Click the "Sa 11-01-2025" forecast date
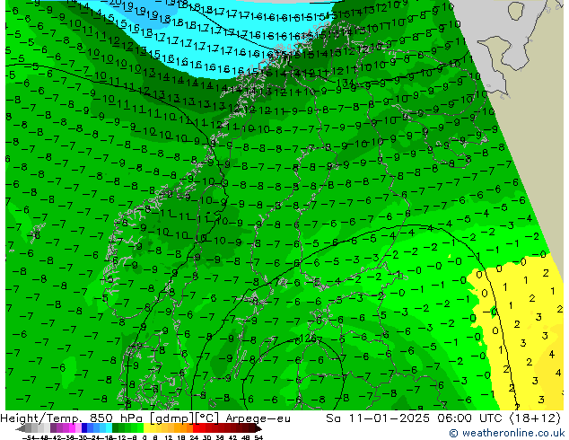 tap(379, 418)
